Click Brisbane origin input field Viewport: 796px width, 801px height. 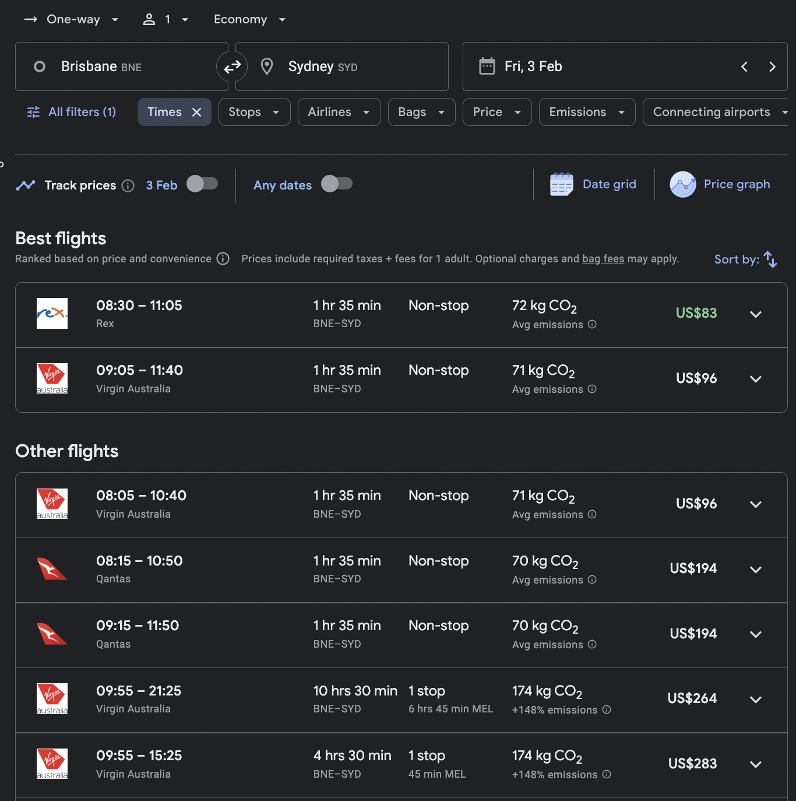tap(121, 66)
